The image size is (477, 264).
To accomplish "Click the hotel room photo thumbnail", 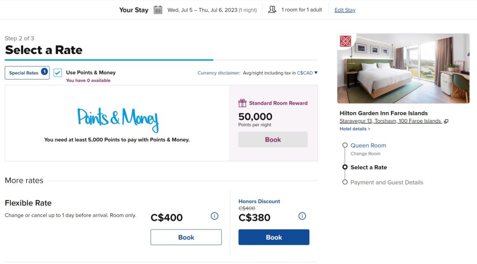I will [403, 68].
